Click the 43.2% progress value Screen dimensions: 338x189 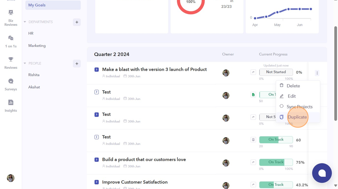(302, 185)
